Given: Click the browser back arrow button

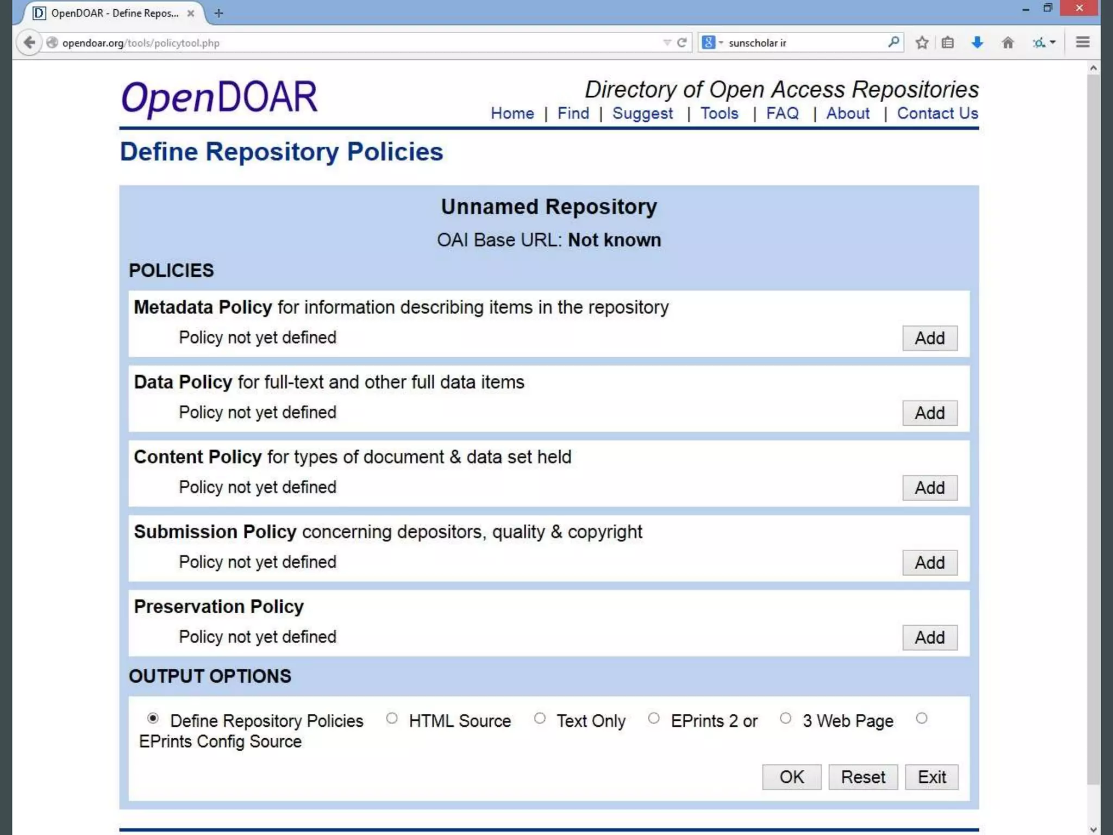Looking at the screenshot, I should pyautogui.click(x=29, y=42).
